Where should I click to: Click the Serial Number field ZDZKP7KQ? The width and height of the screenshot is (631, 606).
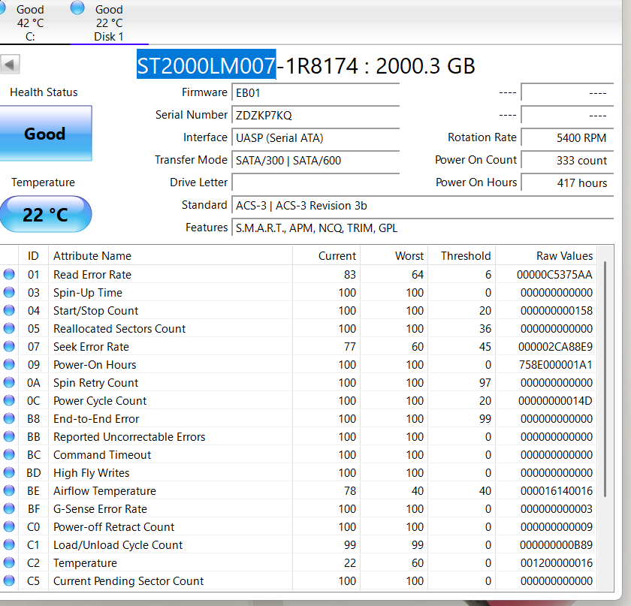[315, 115]
